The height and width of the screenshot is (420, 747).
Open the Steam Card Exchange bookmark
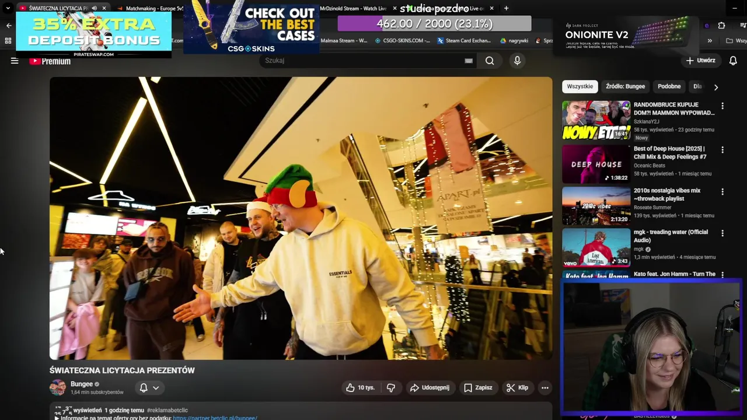pos(464,41)
